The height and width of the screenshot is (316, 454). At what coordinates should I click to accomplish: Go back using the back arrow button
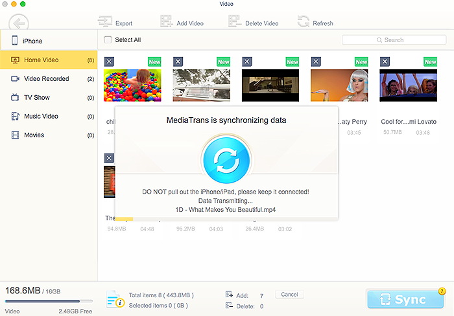click(x=19, y=23)
